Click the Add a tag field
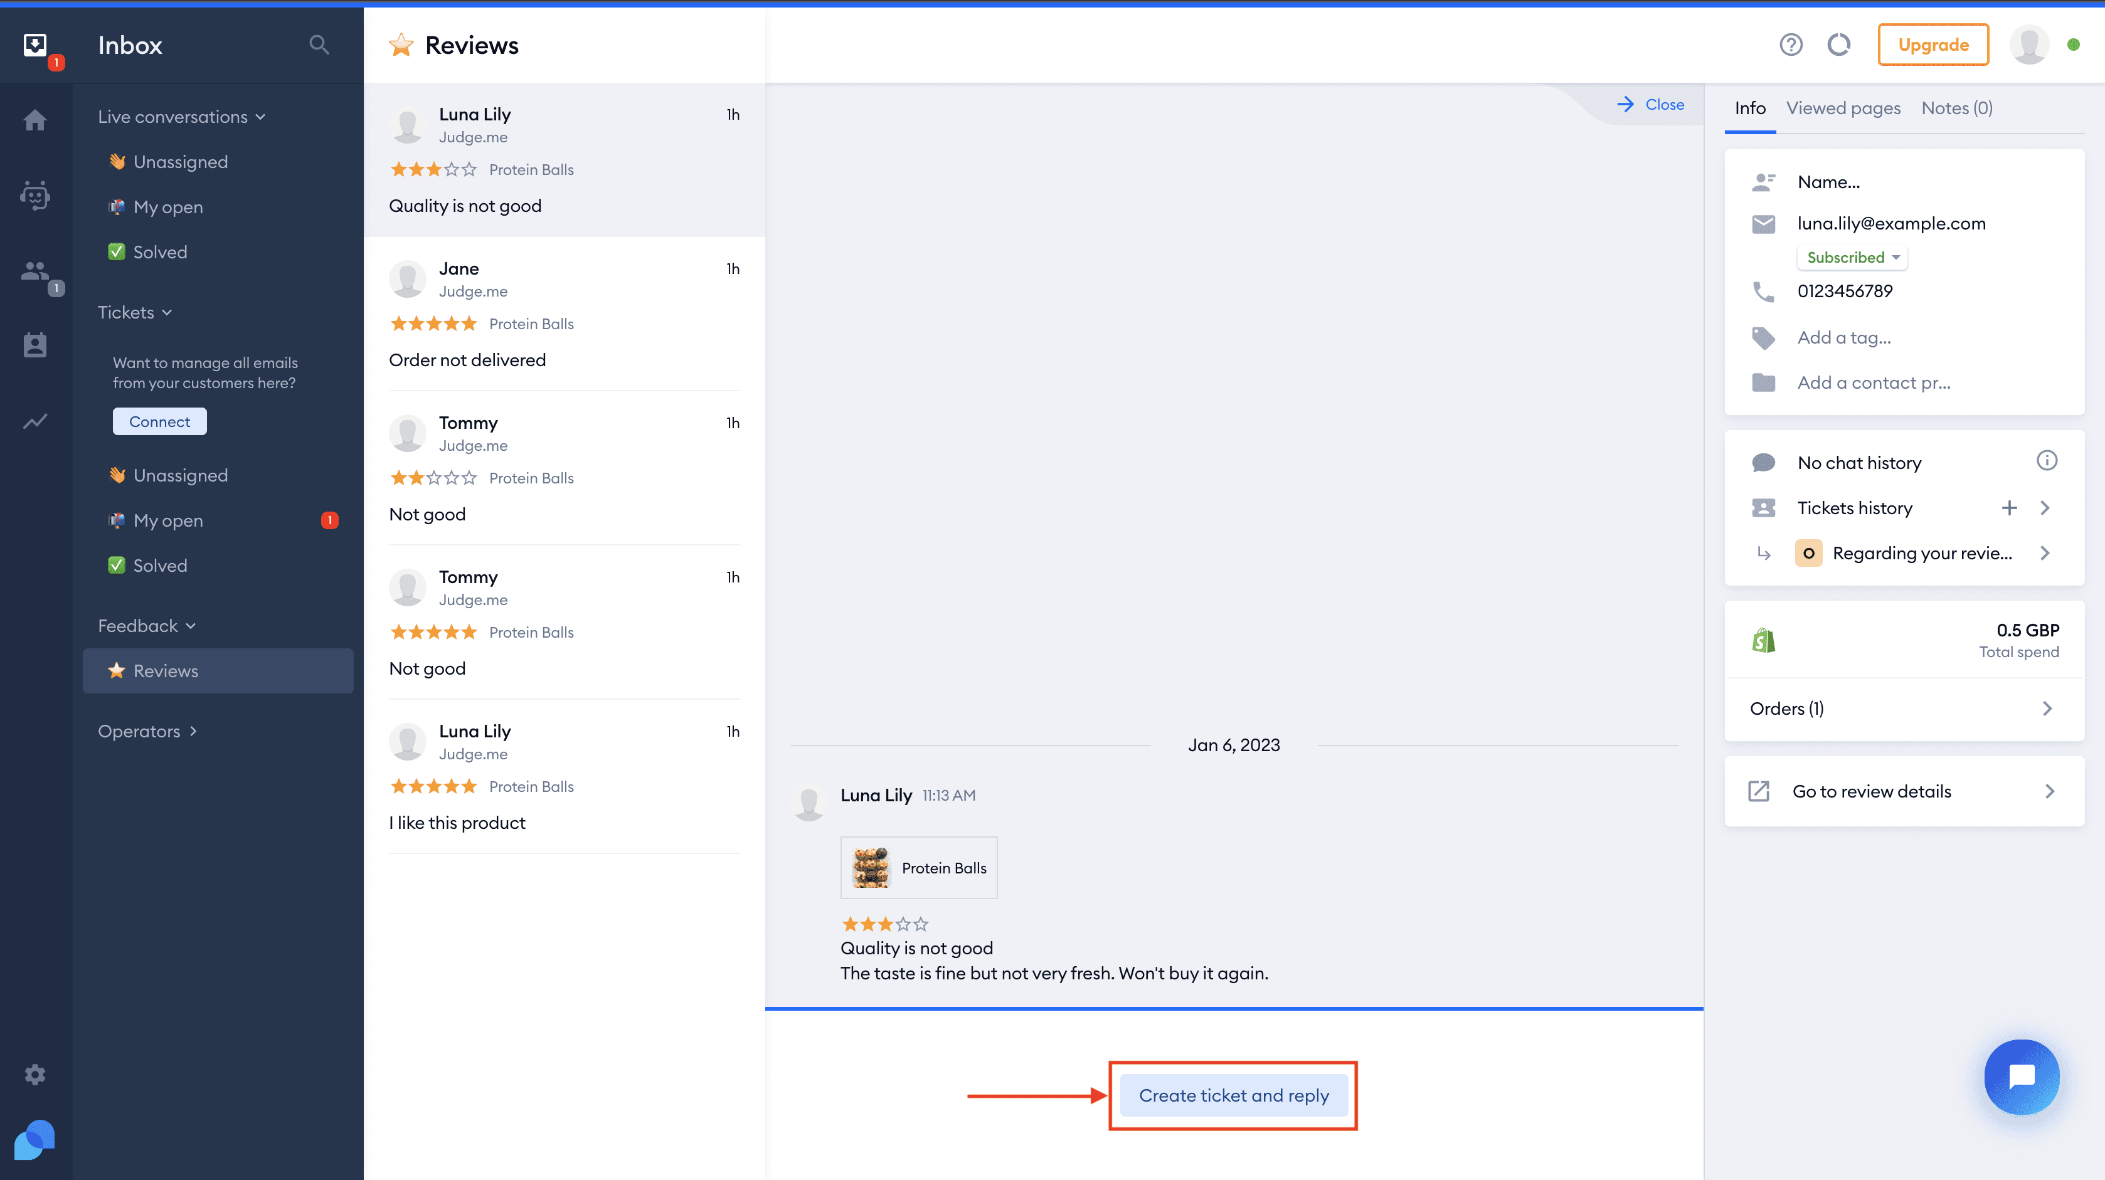Viewport: 2105px width, 1180px height. click(x=1843, y=337)
